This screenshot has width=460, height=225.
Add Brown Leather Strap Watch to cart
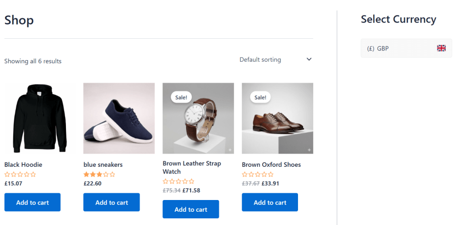tap(191, 209)
